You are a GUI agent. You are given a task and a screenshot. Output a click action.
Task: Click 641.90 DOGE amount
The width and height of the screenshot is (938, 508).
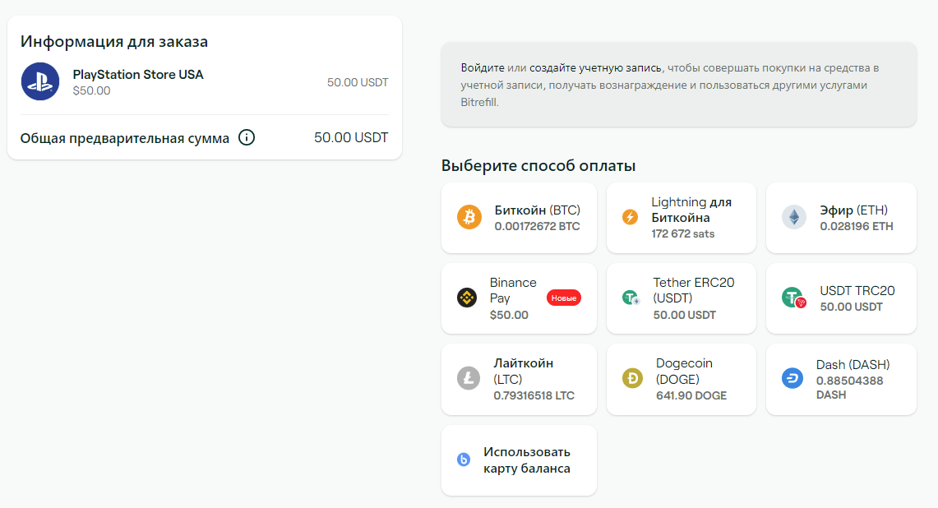[691, 395]
